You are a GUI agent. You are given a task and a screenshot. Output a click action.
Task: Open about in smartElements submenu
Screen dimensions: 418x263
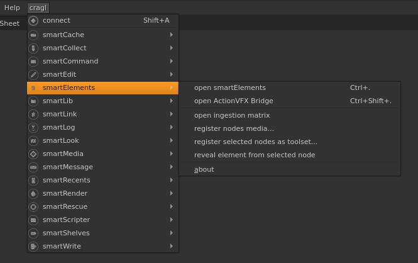coord(290,169)
